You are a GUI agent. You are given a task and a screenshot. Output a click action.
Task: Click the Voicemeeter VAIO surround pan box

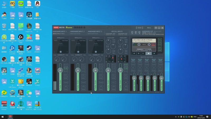[109, 59]
